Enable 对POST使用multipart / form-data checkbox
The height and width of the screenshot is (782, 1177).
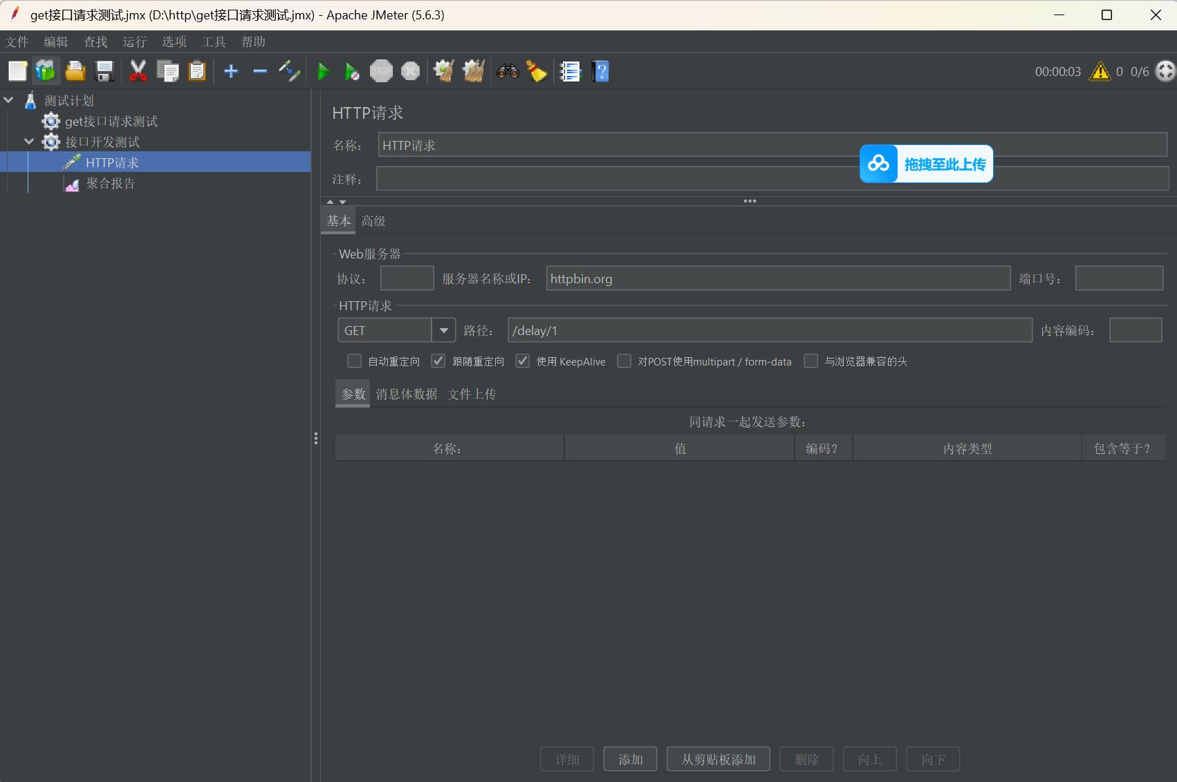[624, 361]
